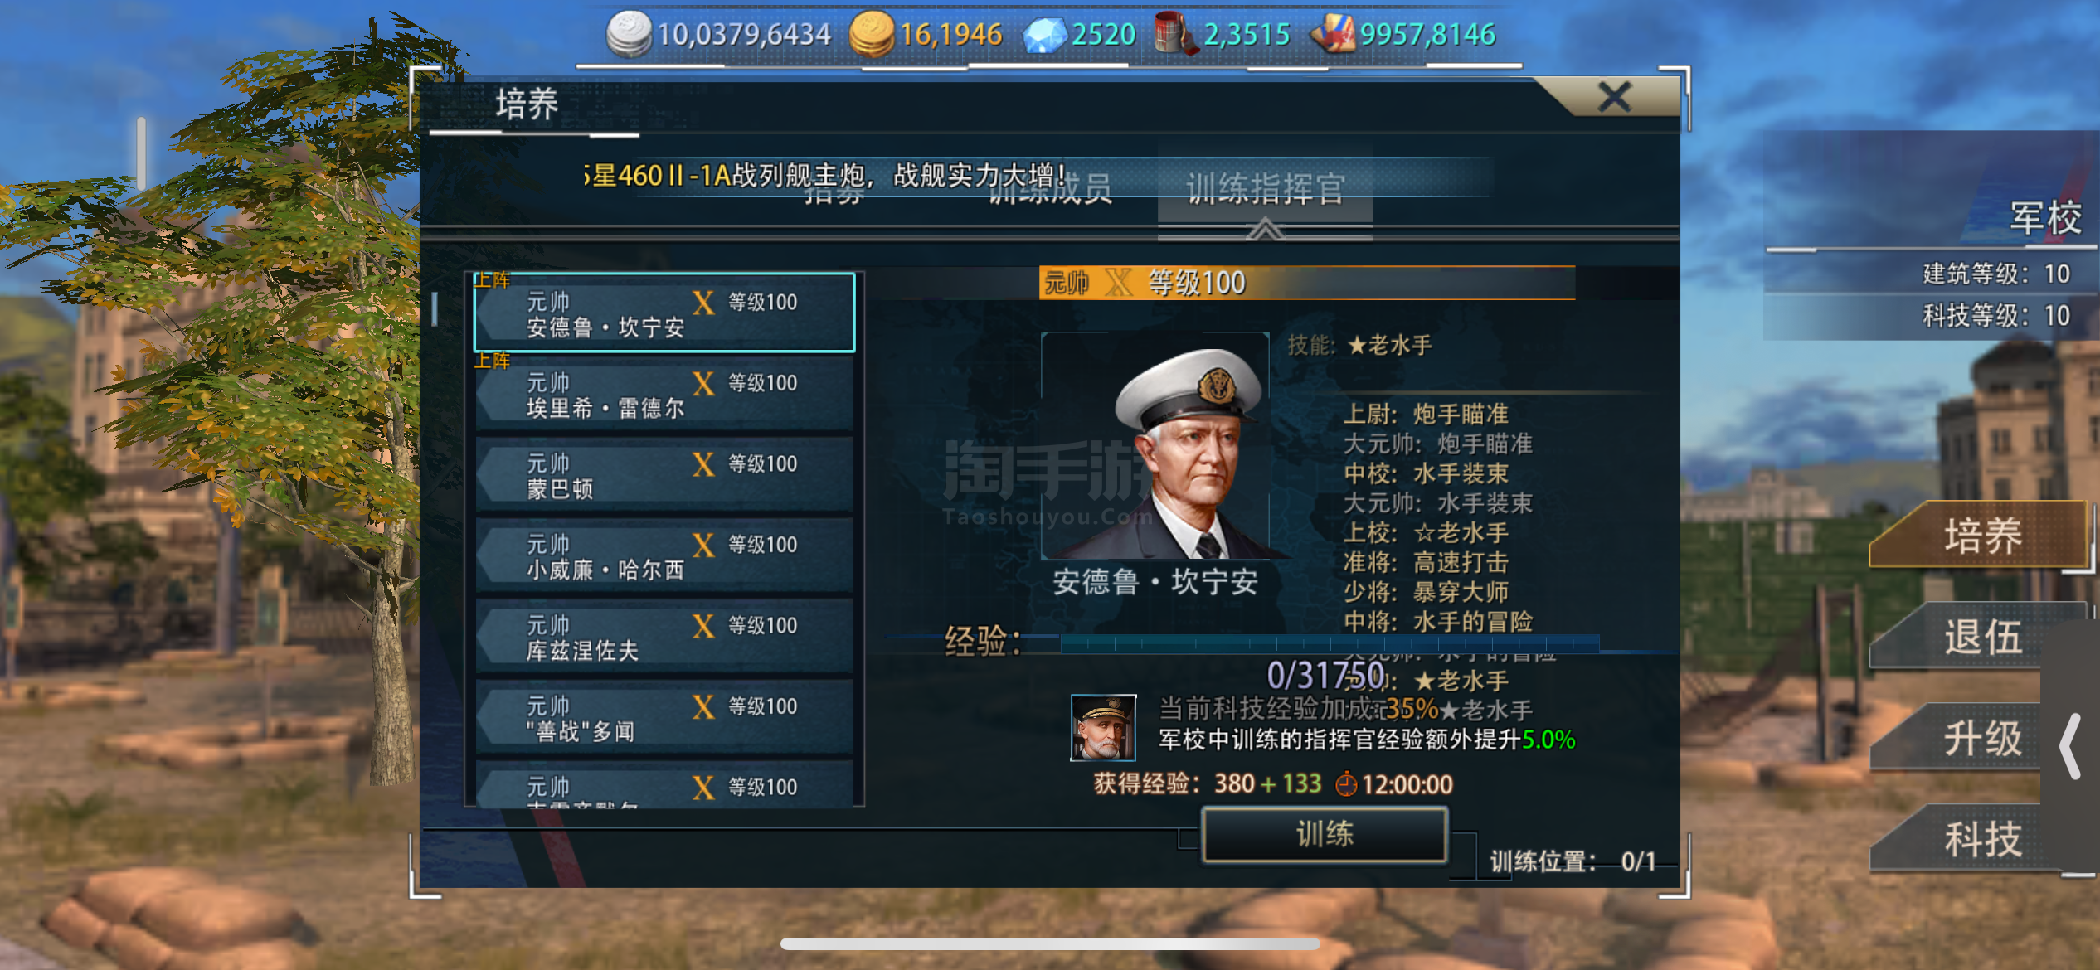The image size is (2100, 970).
Task: Expand the side panel left chevron
Action: click(x=2071, y=746)
